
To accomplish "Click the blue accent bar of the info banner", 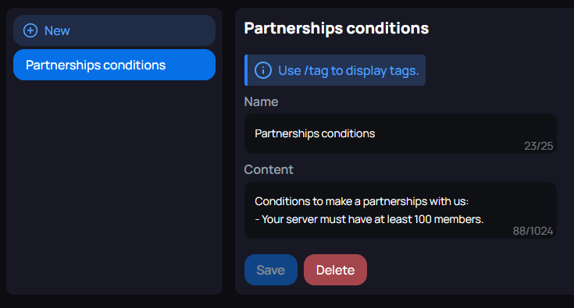I will [x=246, y=70].
